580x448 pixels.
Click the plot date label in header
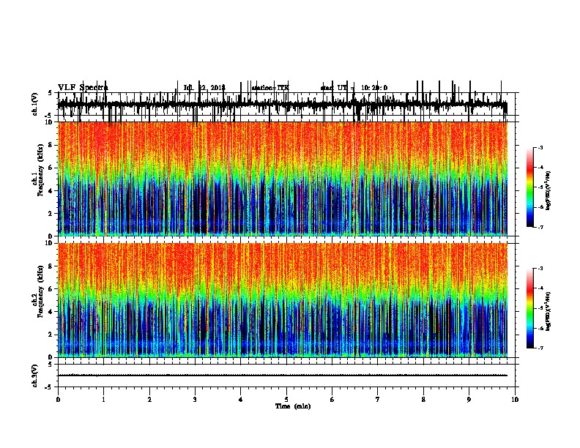[x=204, y=88]
